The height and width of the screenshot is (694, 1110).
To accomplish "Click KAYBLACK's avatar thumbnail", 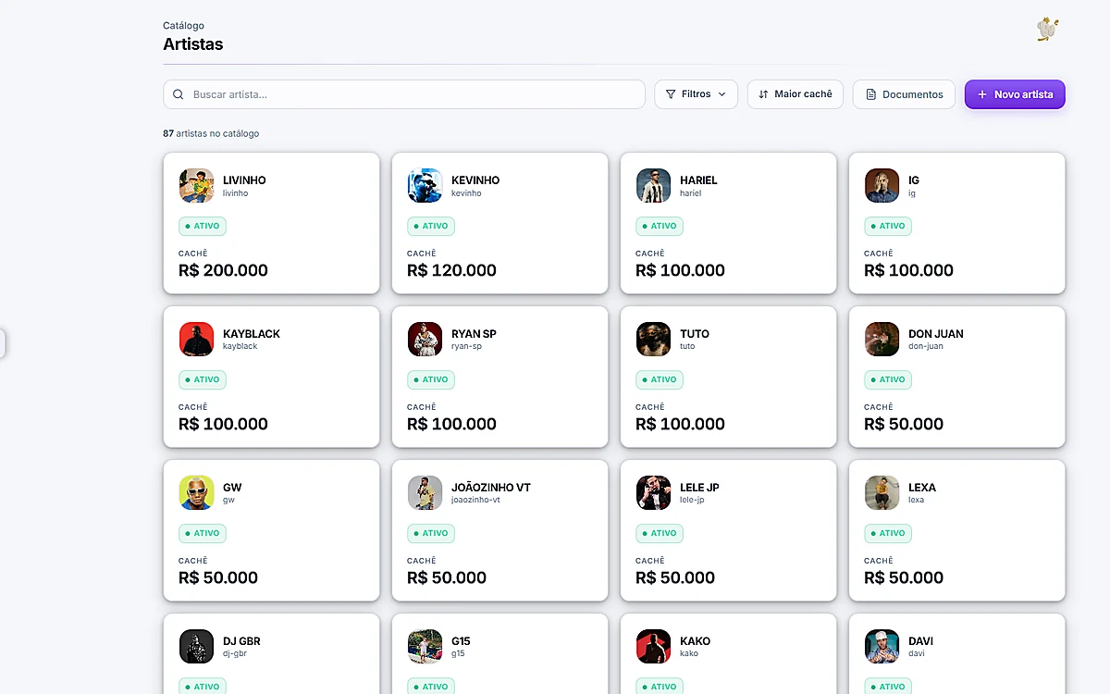I will click(x=196, y=339).
